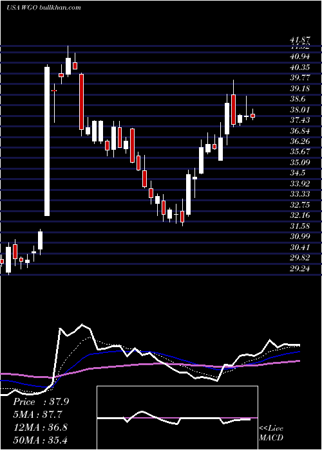Click the 41.87 price axis label
This screenshot has width=322, height=450.
click(x=300, y=41)
